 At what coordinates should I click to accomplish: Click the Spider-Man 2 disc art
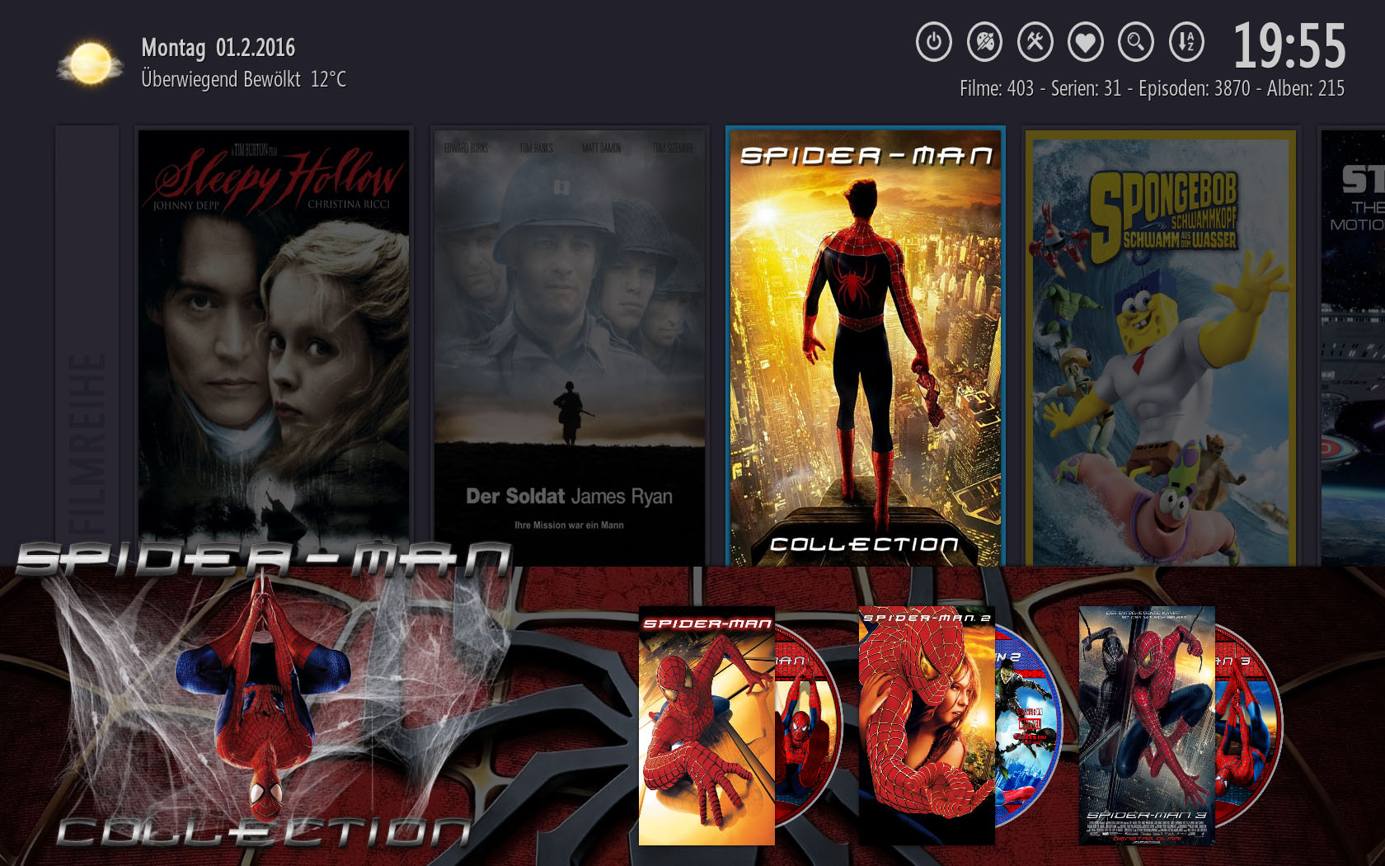point(1029,726)
